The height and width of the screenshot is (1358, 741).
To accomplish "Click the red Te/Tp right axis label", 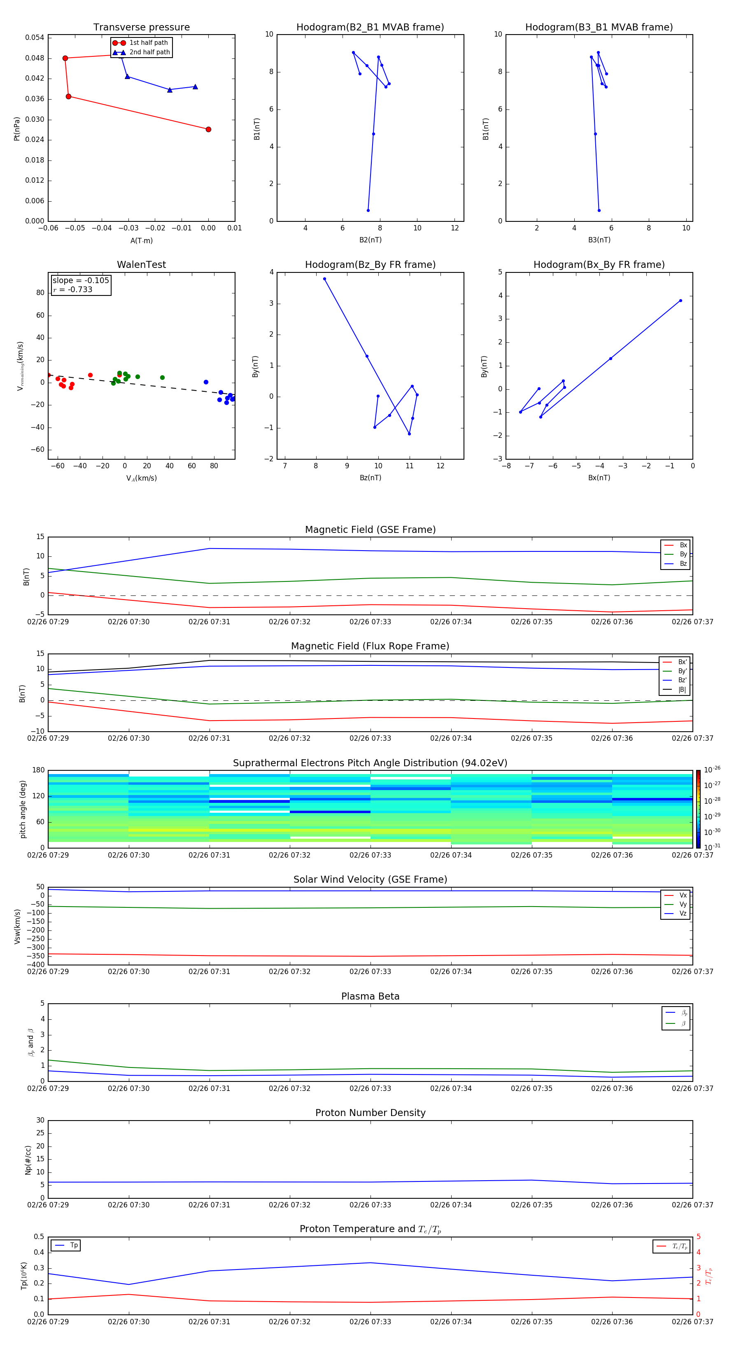I will [709, 1276].
